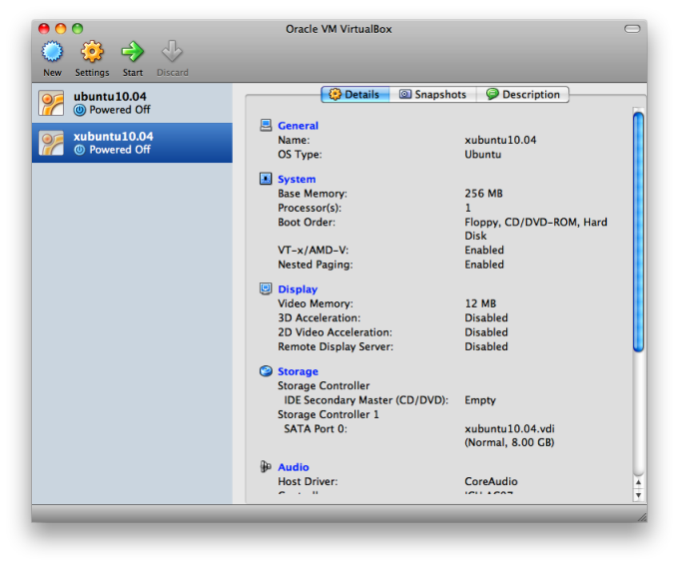Click the gear icon on Details tab

[336, 94]
